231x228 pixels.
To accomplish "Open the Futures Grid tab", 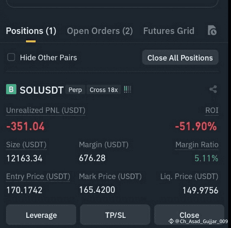I will [x=169, y=31].
